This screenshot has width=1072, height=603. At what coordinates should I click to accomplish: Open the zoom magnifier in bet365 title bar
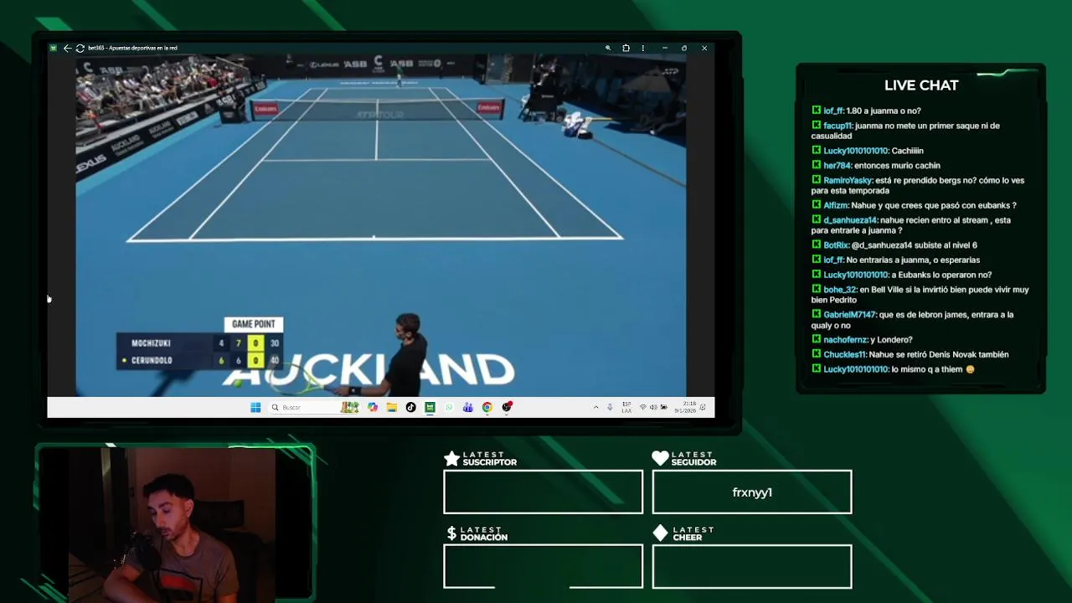pos(608,48)
